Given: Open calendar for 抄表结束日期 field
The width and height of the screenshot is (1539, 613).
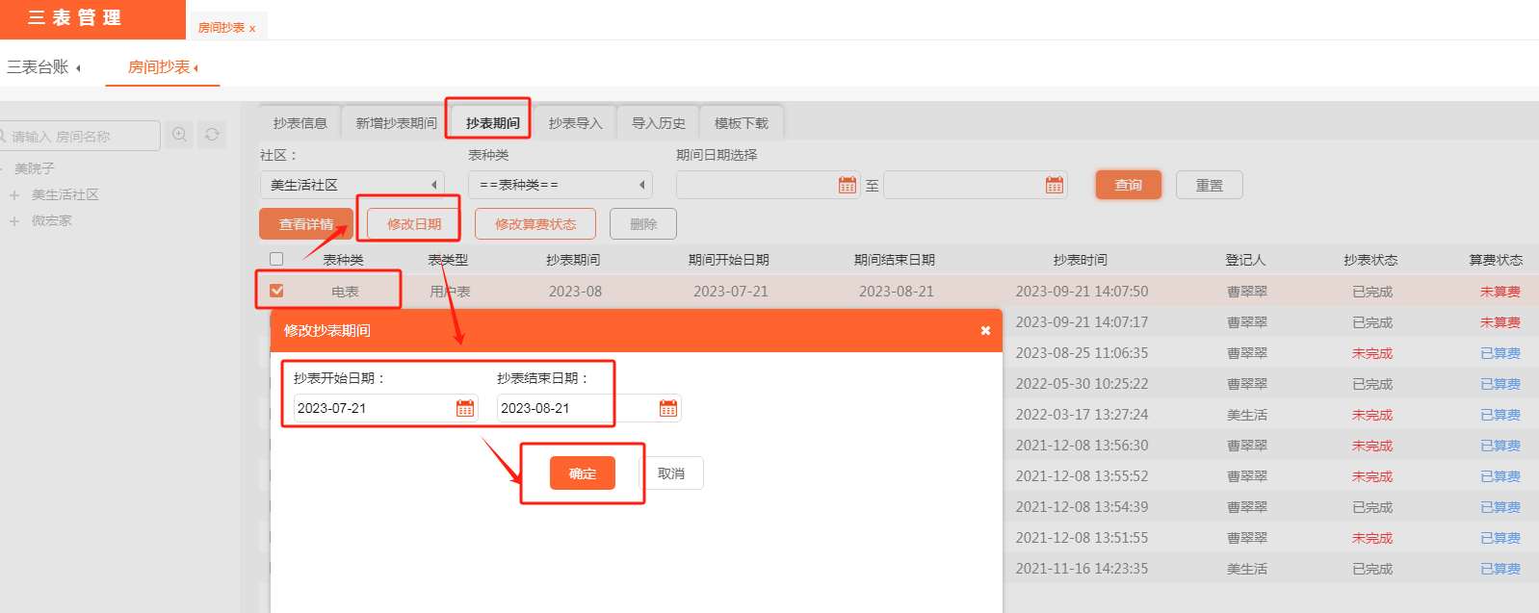Looking at the screenshot, I should 668,408.
